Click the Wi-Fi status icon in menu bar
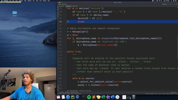Viewport: 178px width, 100px height. (159, 1)
